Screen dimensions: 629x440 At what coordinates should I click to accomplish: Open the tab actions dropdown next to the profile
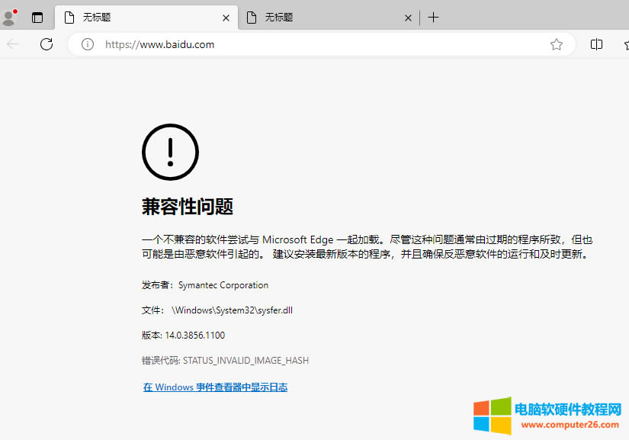point(37,17)
